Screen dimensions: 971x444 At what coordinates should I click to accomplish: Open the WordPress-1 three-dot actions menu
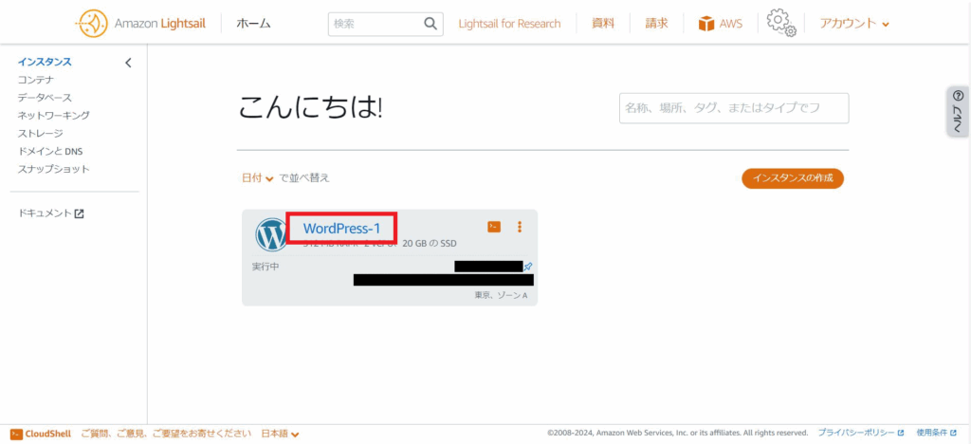[x=520, y=227]
